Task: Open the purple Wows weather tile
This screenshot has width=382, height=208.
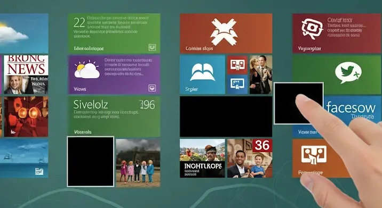Action: tap(114, 74)
